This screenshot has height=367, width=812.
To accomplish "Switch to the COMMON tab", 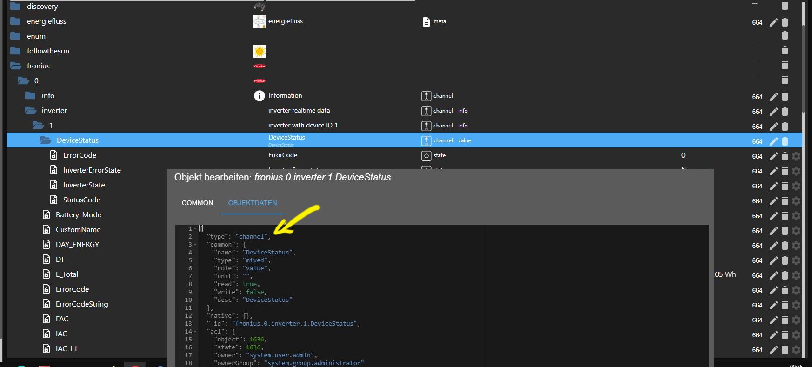I will [197, 203].
